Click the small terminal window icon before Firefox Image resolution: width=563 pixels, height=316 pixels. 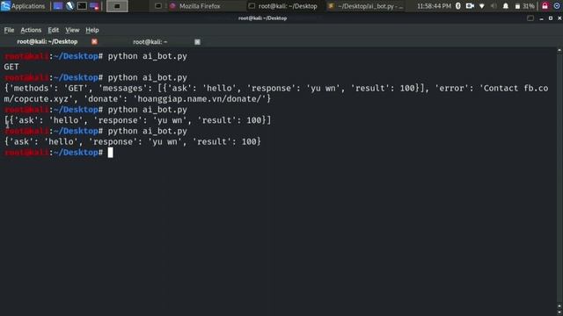[158, 6]
